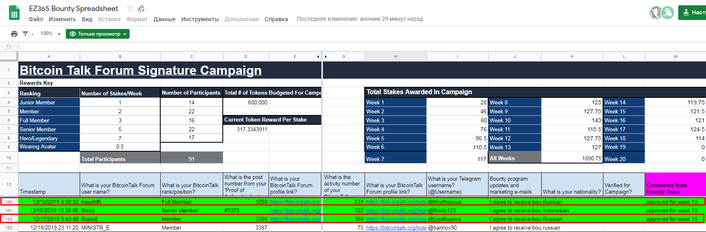Open the Справка menu
This screenshot has height=232, width=706.
tap(276, 19)
